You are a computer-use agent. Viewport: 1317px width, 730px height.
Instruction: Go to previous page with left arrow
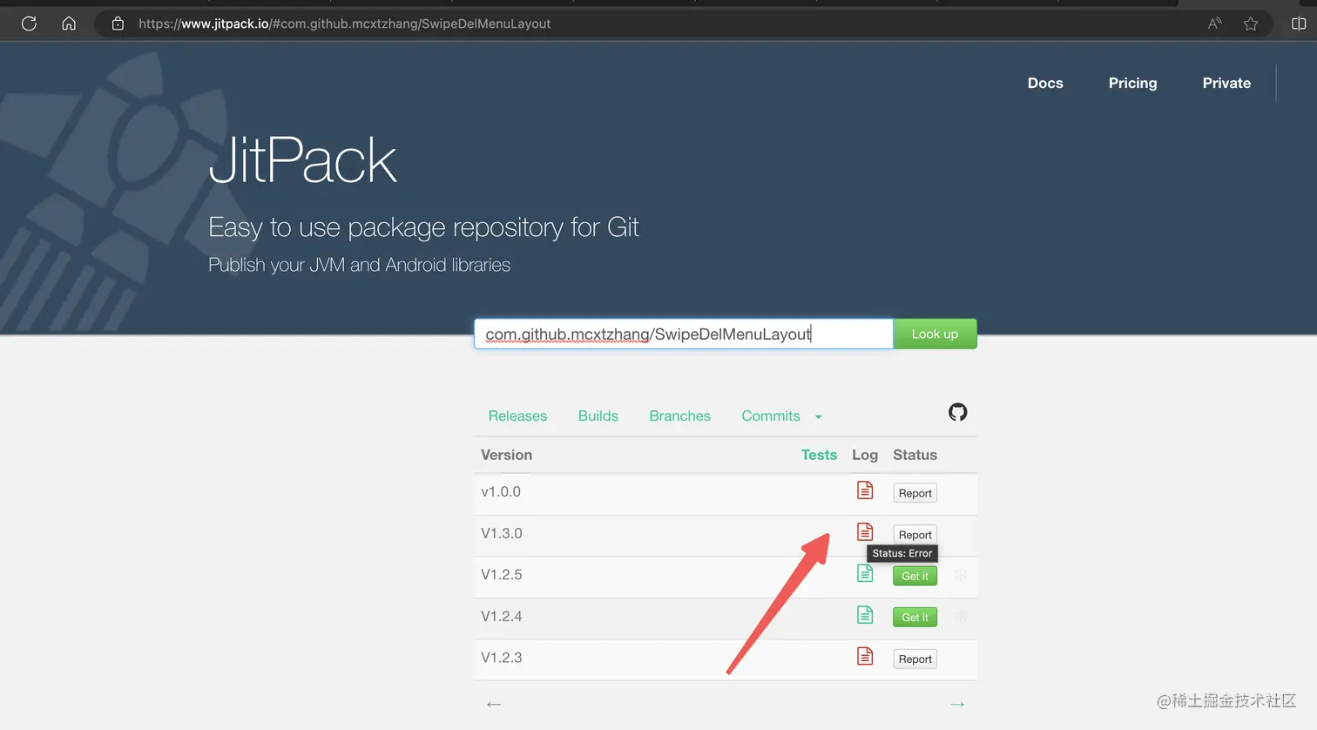click(x=494, y=704)
